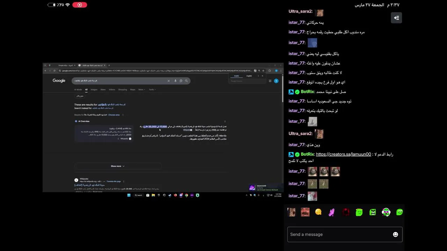Send the purple praying hands quick emote
The image size is (447, 251).
click(x=332, y=212)
